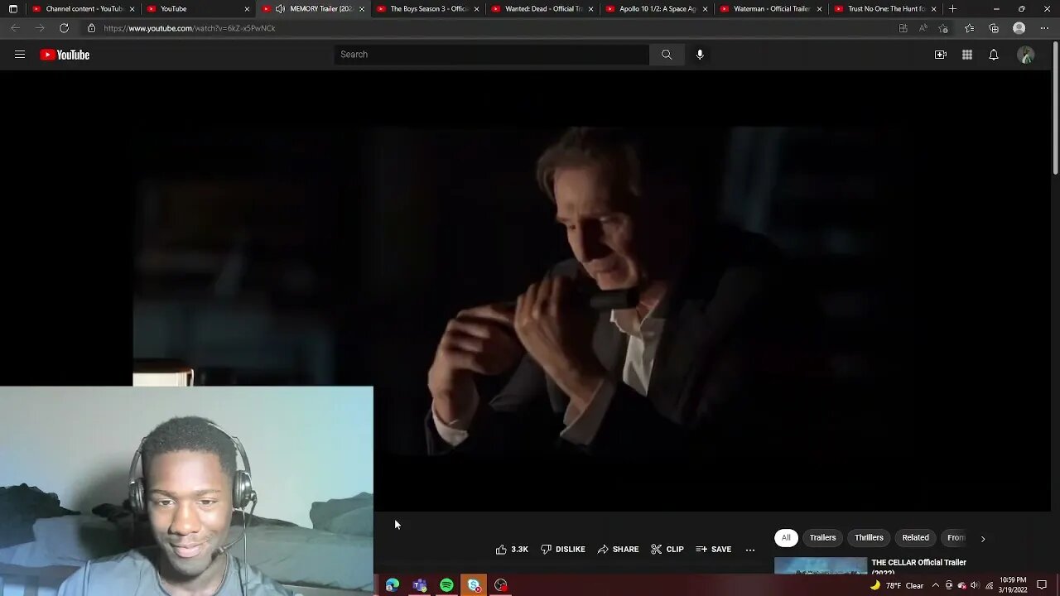Open browser collections icon
This screenshot has height=596, width=1060.
[x=994, y=28]
